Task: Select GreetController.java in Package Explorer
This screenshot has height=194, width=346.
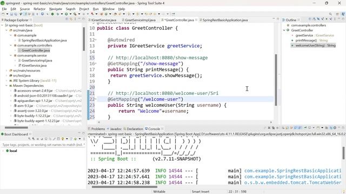Action: pyautogui.click(x=36, y=50)
